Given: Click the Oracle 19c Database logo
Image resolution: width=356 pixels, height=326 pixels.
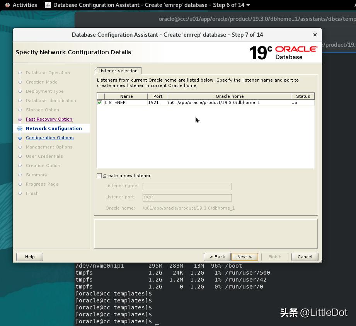Looking at the screenshot, I should 283,53.
